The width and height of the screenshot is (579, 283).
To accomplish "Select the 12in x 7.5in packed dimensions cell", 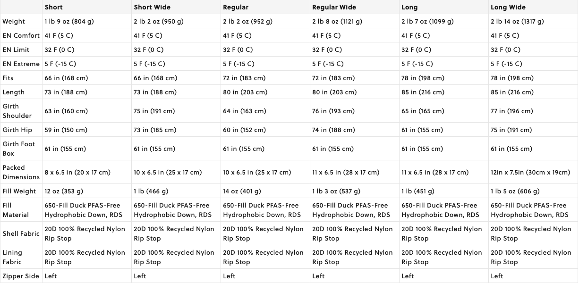I will coord(530,172).
